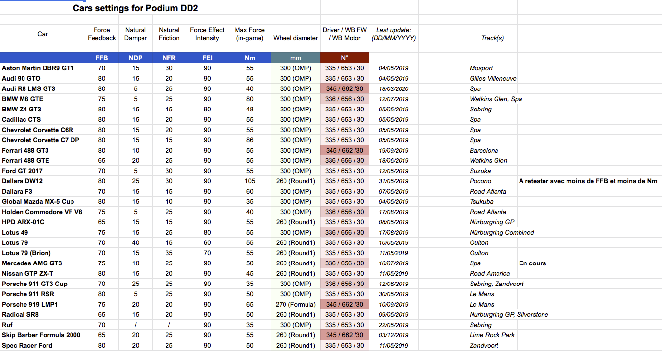662x351 pixels.
Task: Select the blue 'FFB' abbreviation cell
Action: 102,58
